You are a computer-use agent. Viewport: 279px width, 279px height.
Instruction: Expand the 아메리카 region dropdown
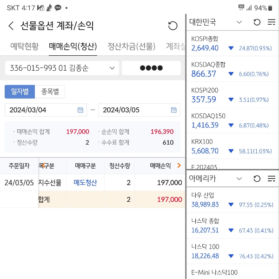click(x=239, y=179)
